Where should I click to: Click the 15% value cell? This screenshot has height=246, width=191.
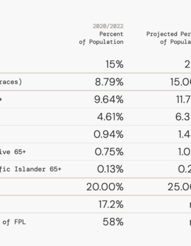[x=115, y=64]
